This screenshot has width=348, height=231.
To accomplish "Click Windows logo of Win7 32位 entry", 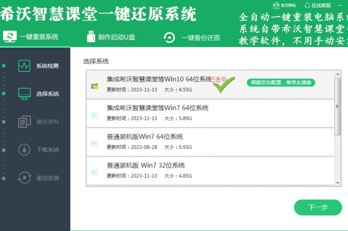I will (95, 172).
